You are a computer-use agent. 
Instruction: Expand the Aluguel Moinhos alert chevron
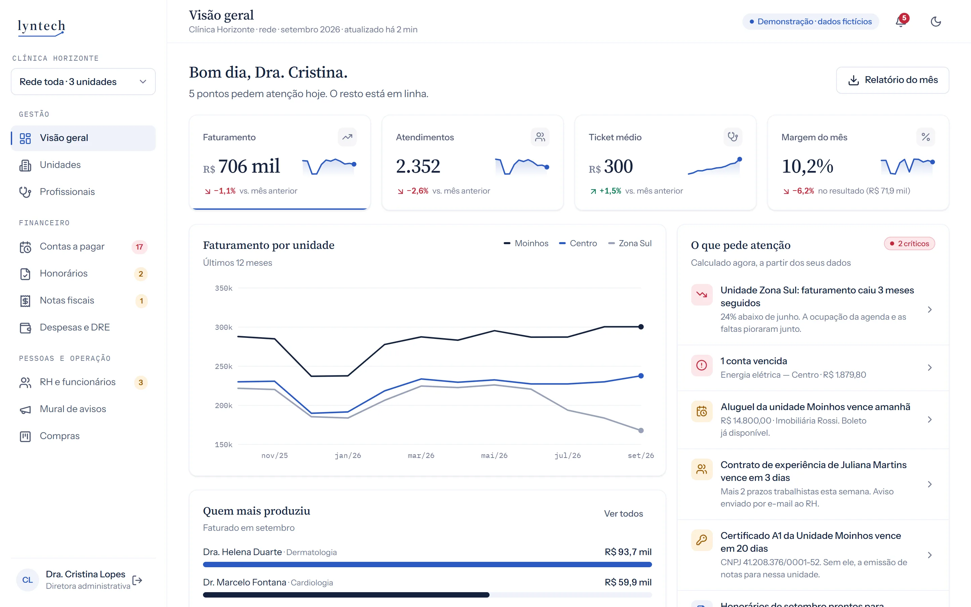930,420
